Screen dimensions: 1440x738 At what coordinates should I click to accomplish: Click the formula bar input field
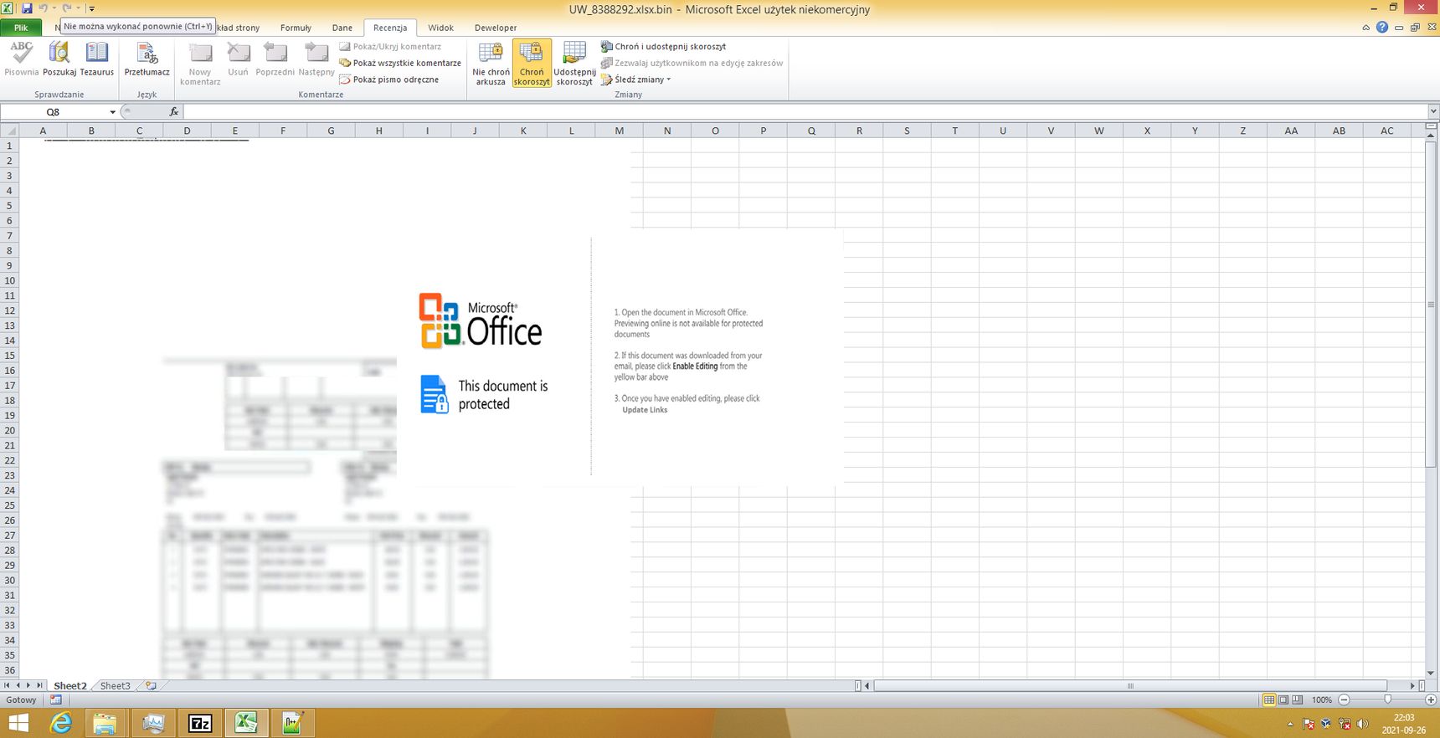(804, 112)
